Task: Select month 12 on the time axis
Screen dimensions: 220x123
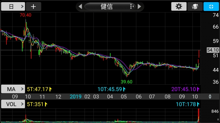Action: (x=58, y=97)
